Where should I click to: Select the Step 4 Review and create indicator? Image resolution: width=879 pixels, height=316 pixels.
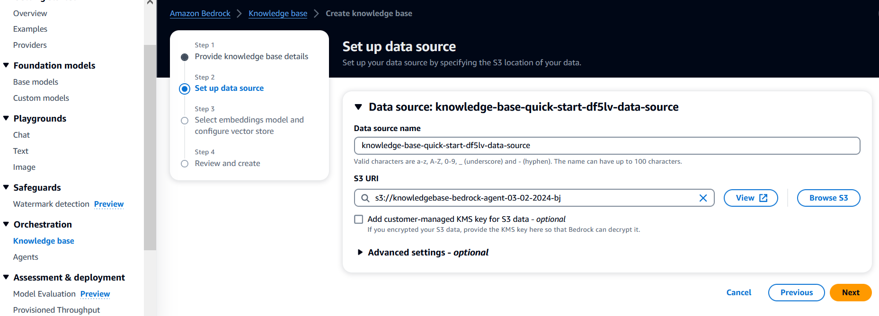point(185,164)
